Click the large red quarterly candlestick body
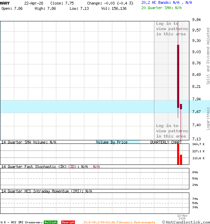 178,75
